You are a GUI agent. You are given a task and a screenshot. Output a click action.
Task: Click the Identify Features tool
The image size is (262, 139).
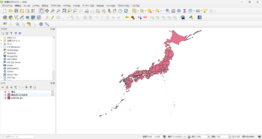click(167, 11)
